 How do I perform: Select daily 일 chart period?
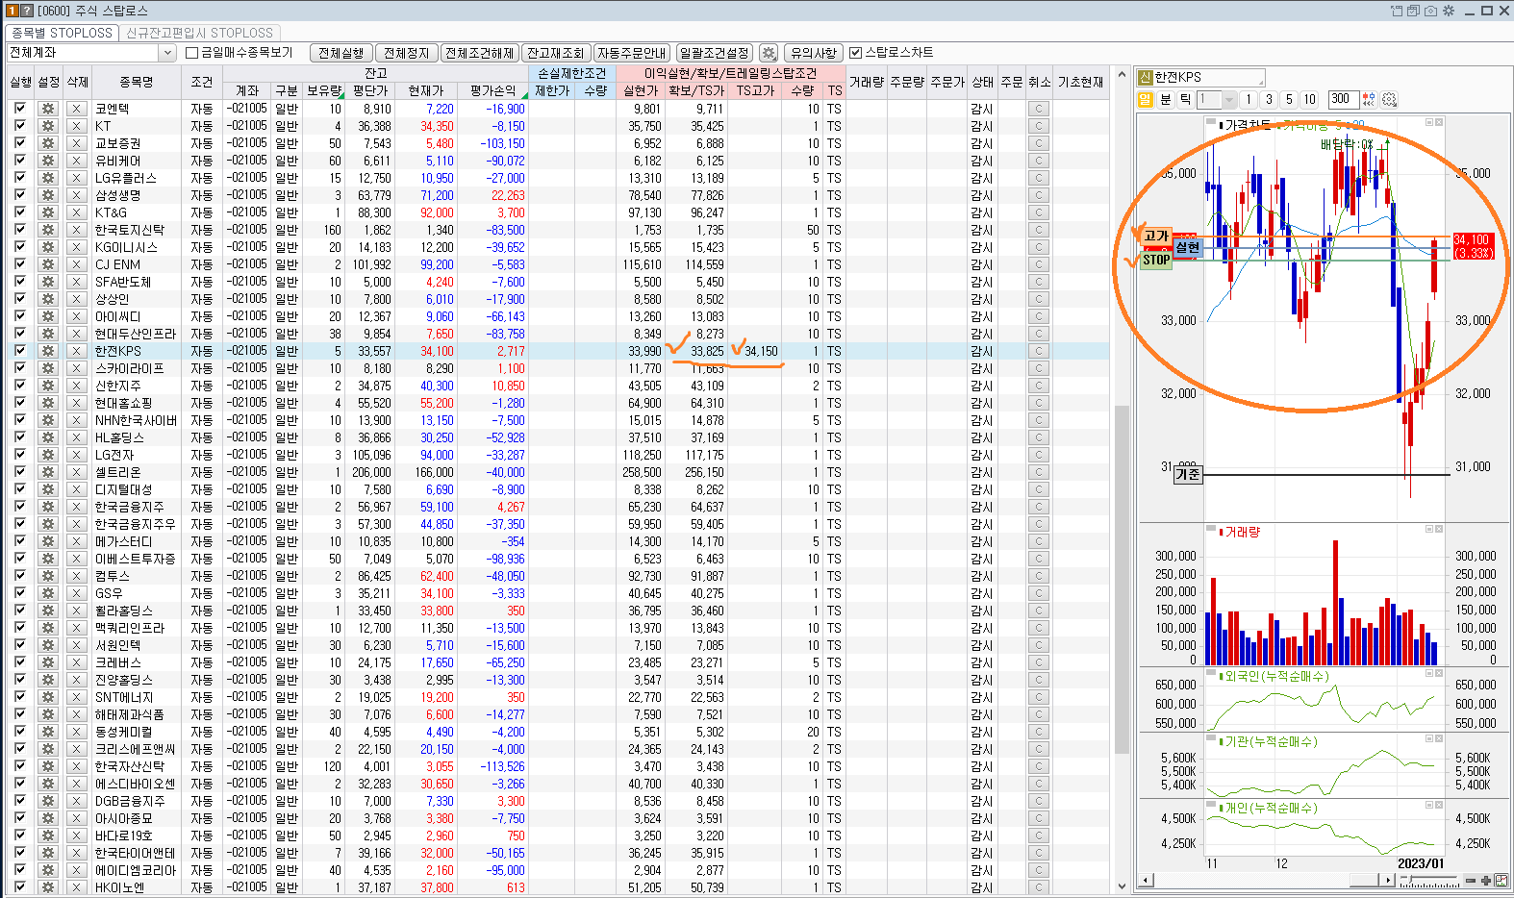coord(1146,99)
